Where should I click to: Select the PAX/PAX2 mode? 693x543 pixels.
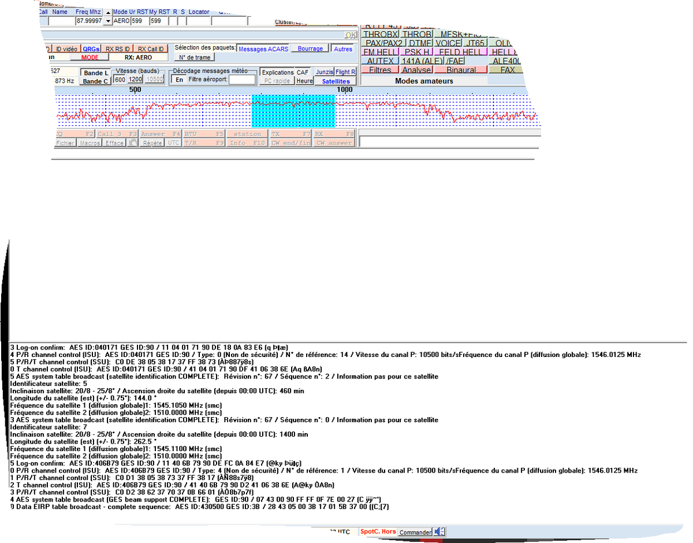pos(384,43)
